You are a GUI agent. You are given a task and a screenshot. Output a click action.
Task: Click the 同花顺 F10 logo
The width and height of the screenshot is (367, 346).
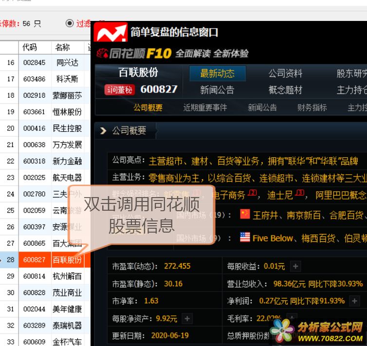click(x=134, y=54)
